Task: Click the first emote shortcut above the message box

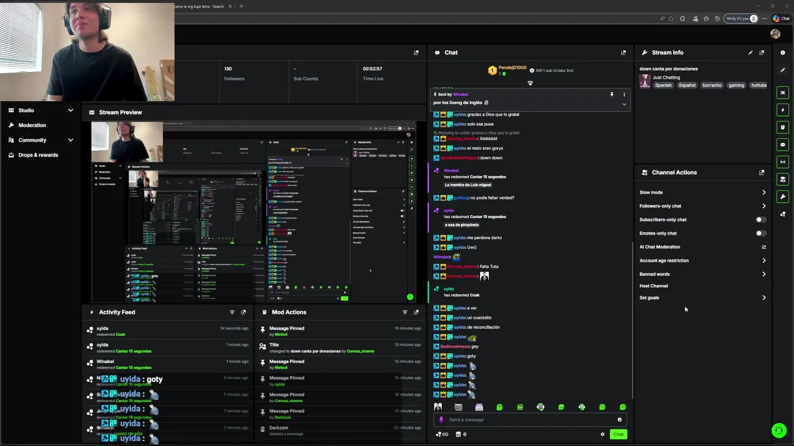Action: [x=438, y=407]
